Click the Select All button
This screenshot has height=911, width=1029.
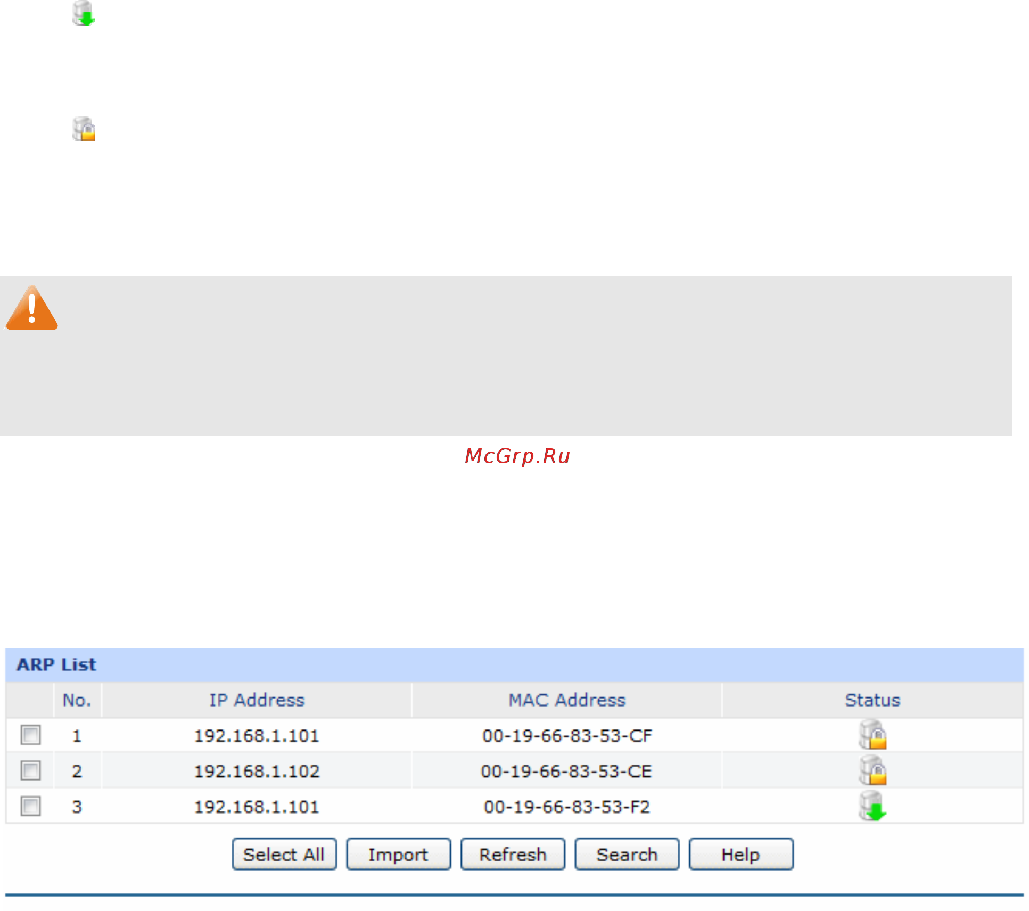pos(284,854)
